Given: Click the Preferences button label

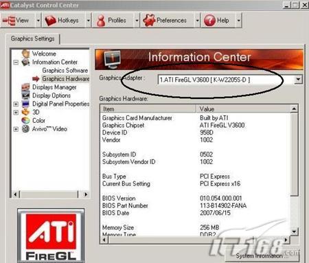Looking at the screenshot, I should 172,21.
